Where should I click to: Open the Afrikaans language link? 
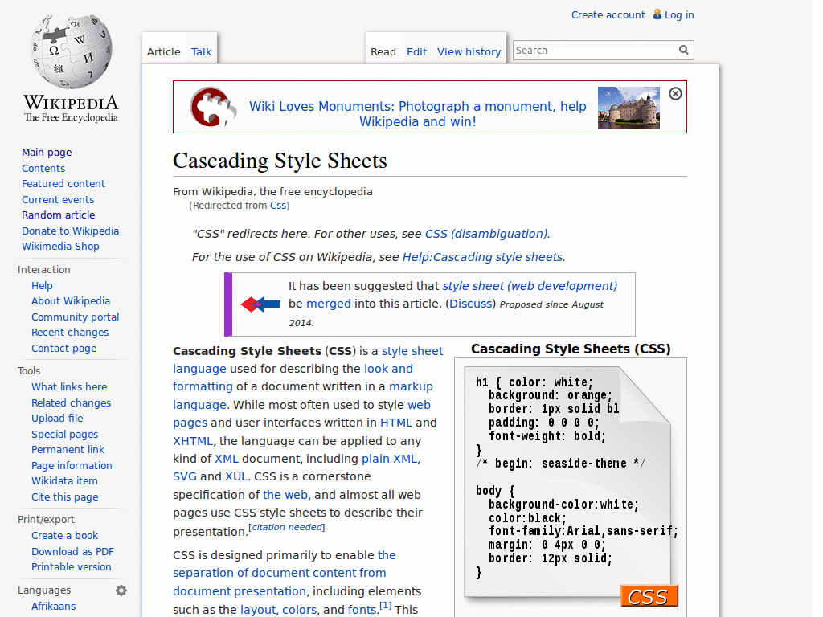(54, 607)
